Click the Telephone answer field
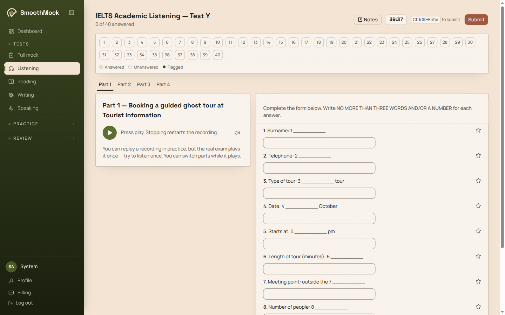505x315 pixels. [319, 168]
